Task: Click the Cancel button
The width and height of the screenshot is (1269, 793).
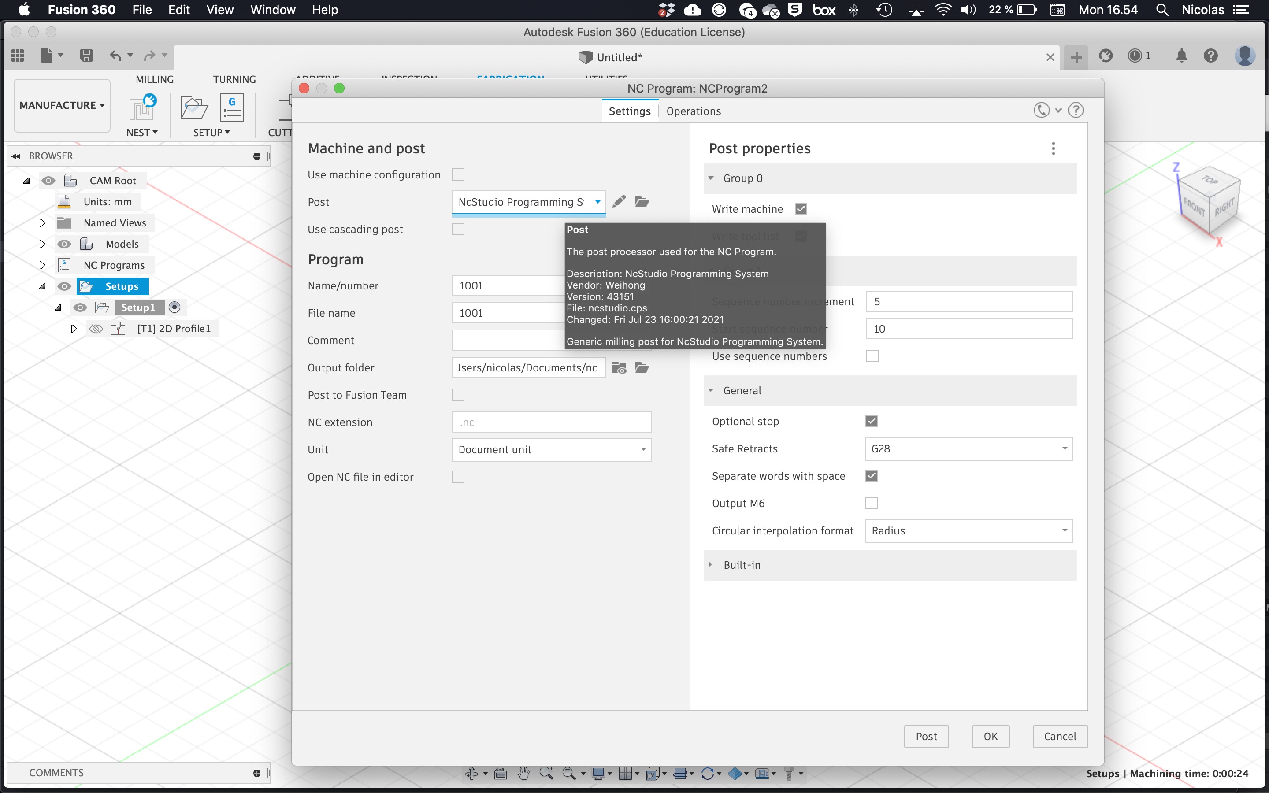Action: [x=1060, y=736]
